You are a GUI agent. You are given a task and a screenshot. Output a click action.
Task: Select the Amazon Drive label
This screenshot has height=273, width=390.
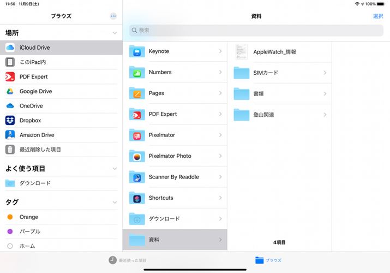[37, 135]
